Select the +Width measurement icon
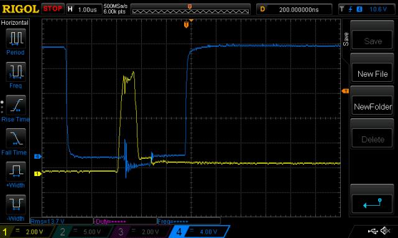Viewport: 398px width, 238px height. click(x=16, y=171)
